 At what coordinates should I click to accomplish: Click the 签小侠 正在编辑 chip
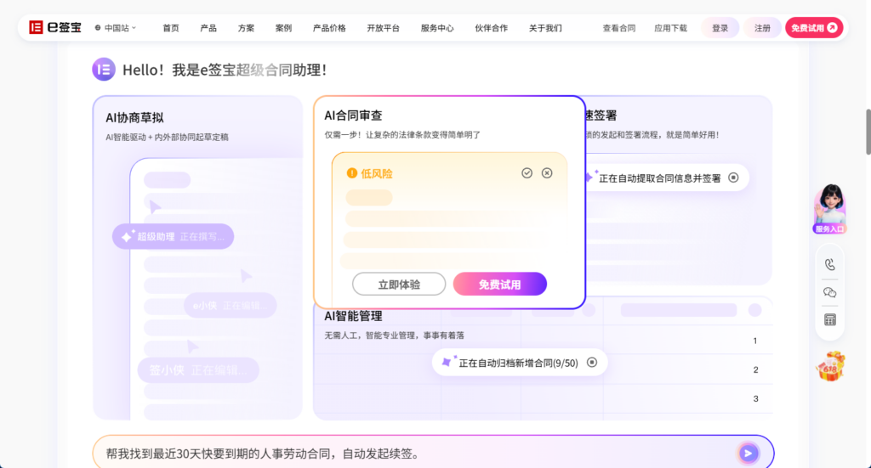tap(198, 369)
